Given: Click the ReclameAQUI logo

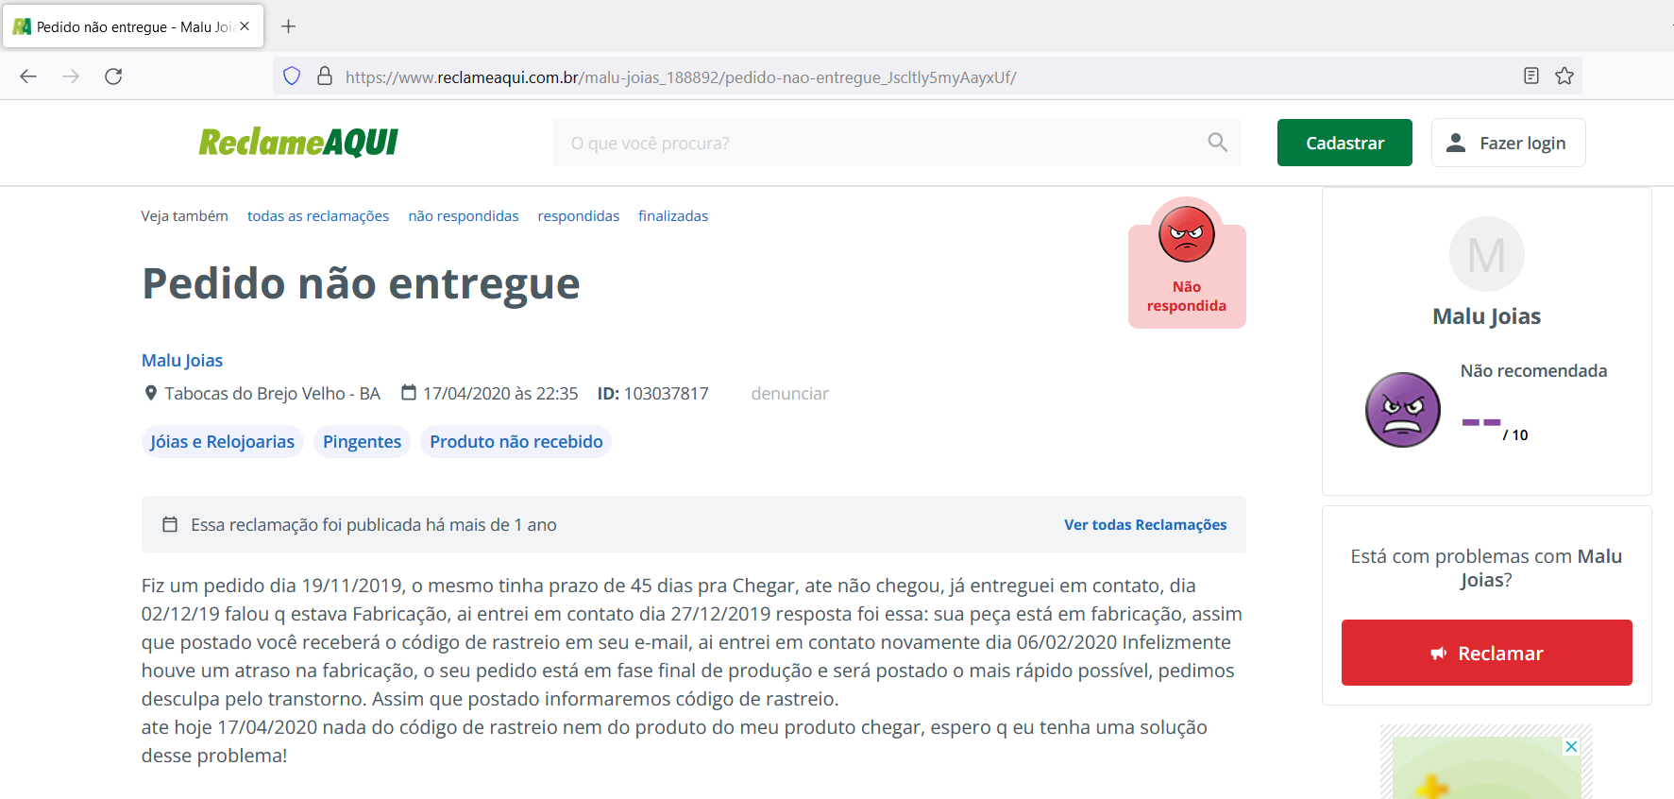Looking at the screenshot, I should [x=298, y=143].
